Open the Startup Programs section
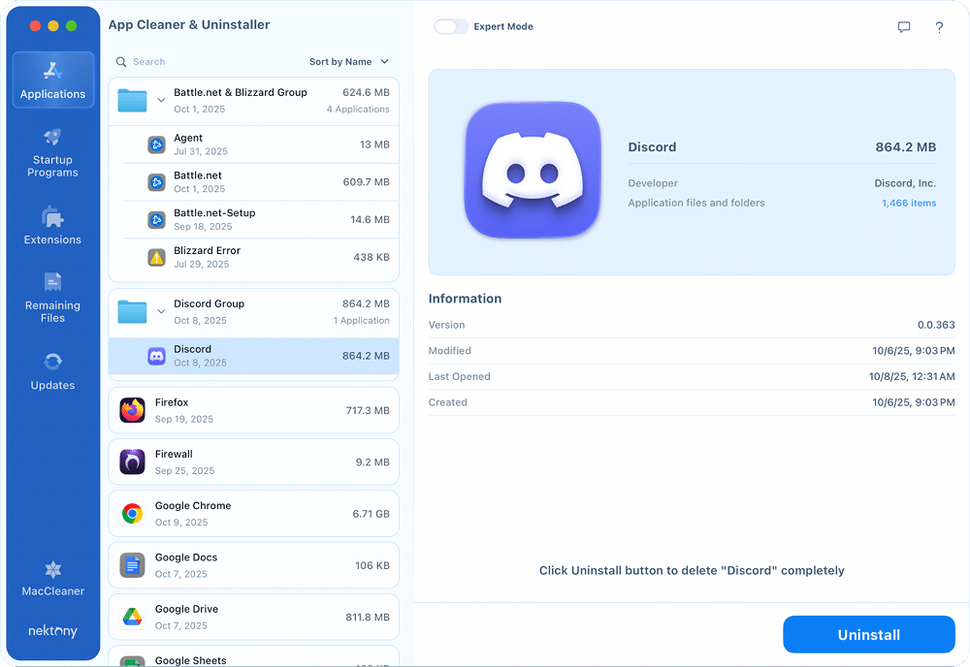This screenshot has height=667, width=970. pyautogui.click(x=52, y=153)
